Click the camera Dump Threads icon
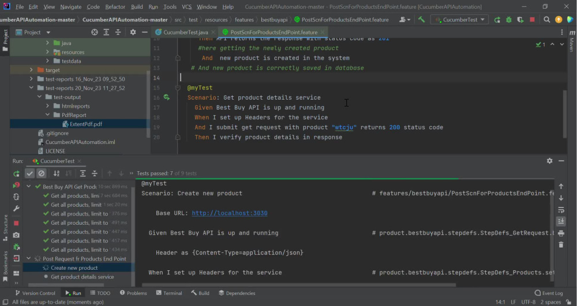The width and height of the screenshot is (577, 306). pos(16,235)
